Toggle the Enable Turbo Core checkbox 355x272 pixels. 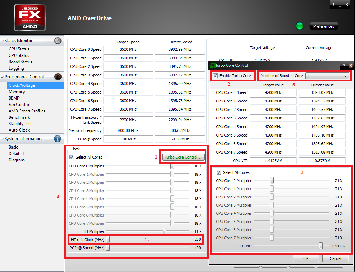click(215, 76)
